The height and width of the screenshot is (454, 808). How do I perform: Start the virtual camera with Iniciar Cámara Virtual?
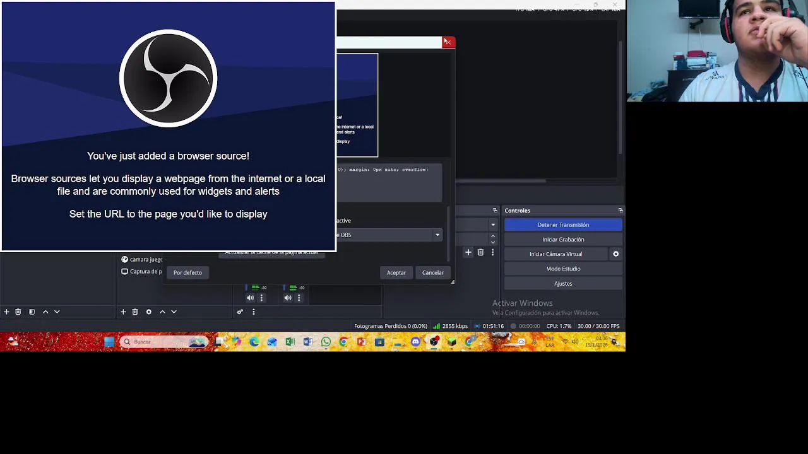556,254
